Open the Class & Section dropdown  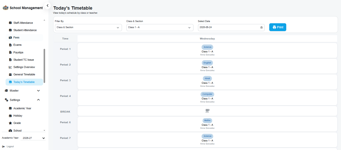click(160, 28)
